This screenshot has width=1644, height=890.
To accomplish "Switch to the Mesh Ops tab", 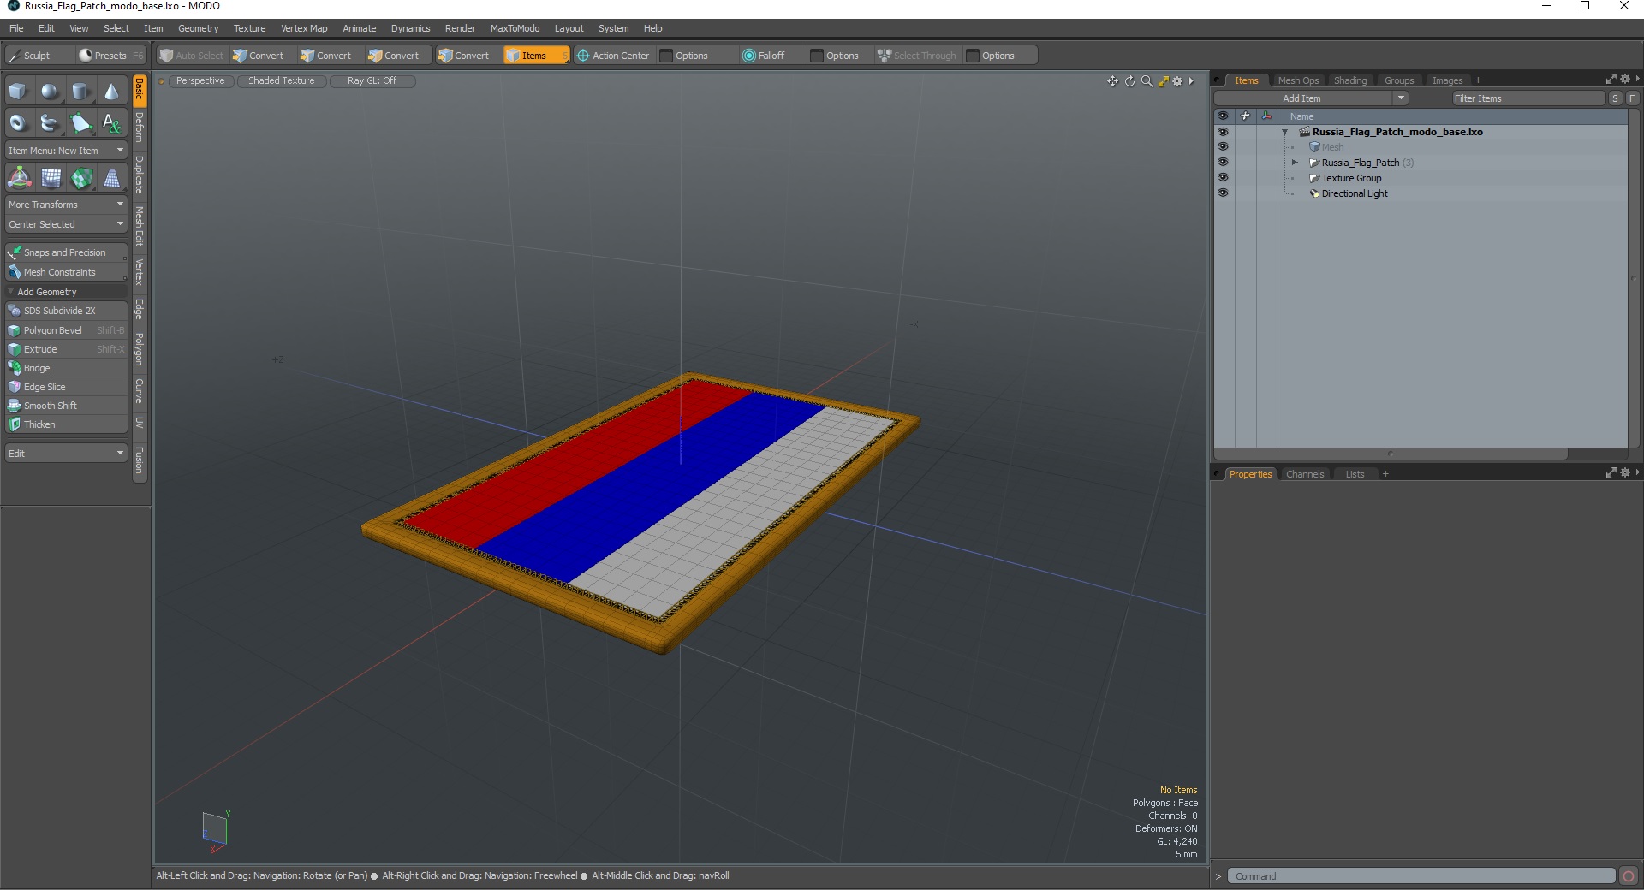I will tap(1298, 80).
